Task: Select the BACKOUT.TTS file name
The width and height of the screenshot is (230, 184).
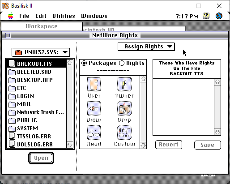Action: (34, 64)
